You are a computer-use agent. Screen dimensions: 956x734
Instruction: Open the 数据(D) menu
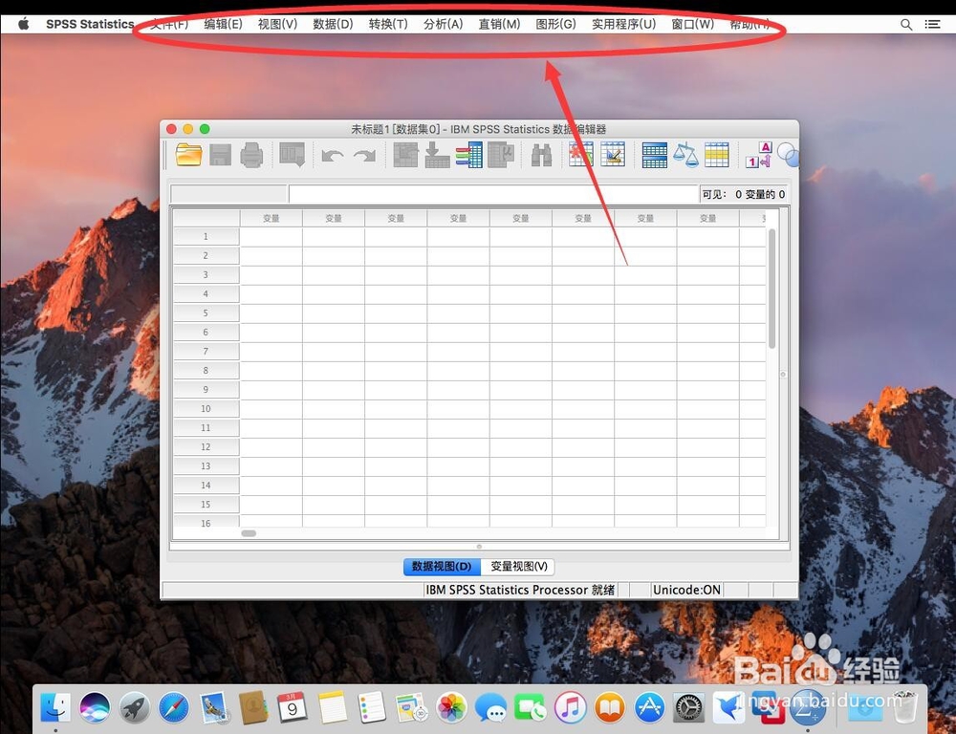pos(333,25)
